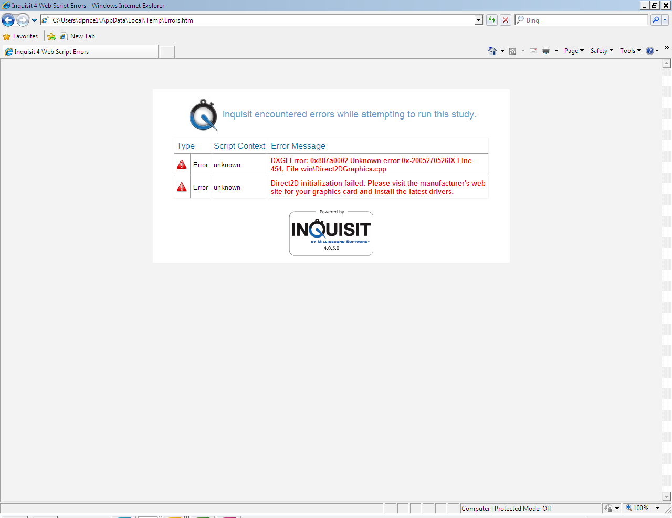This screenshot has width=672, height=518.
Task: Click the browser Forward arrow button
Action: 23,20
